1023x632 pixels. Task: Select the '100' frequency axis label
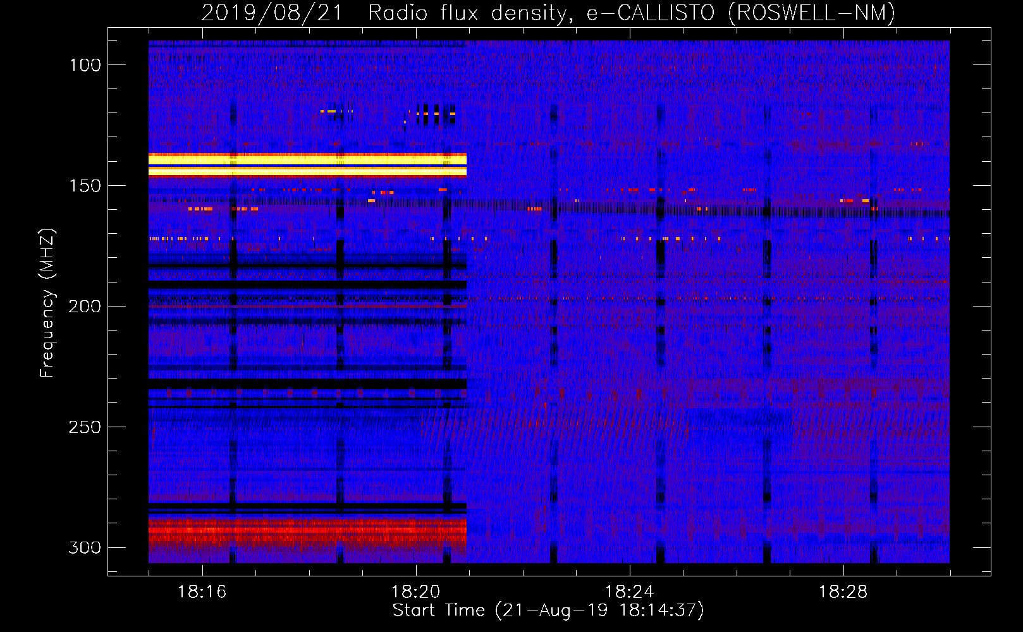pyautogui.click(x=85, y=65)
